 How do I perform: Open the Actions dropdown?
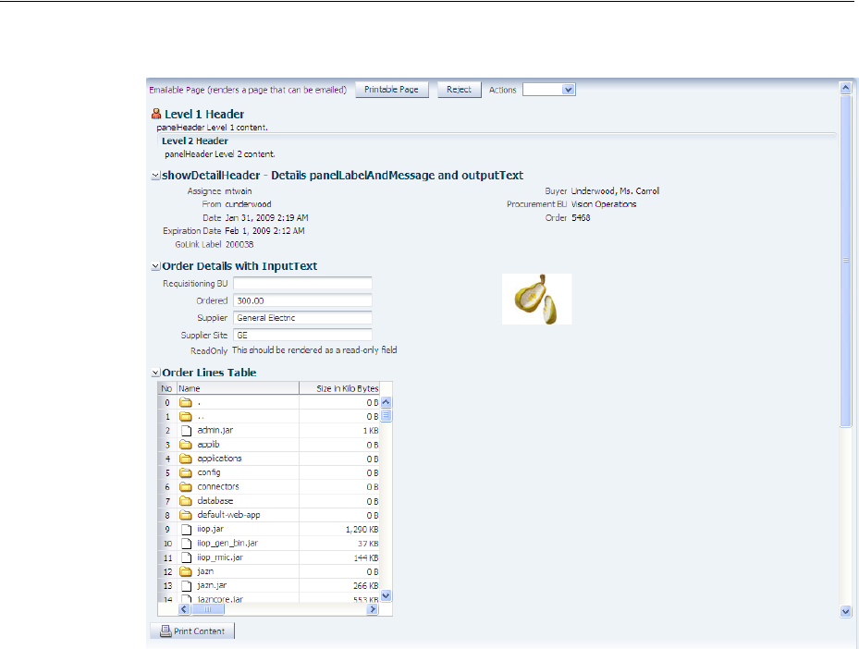pyautogui.click(x=549, y=90)
